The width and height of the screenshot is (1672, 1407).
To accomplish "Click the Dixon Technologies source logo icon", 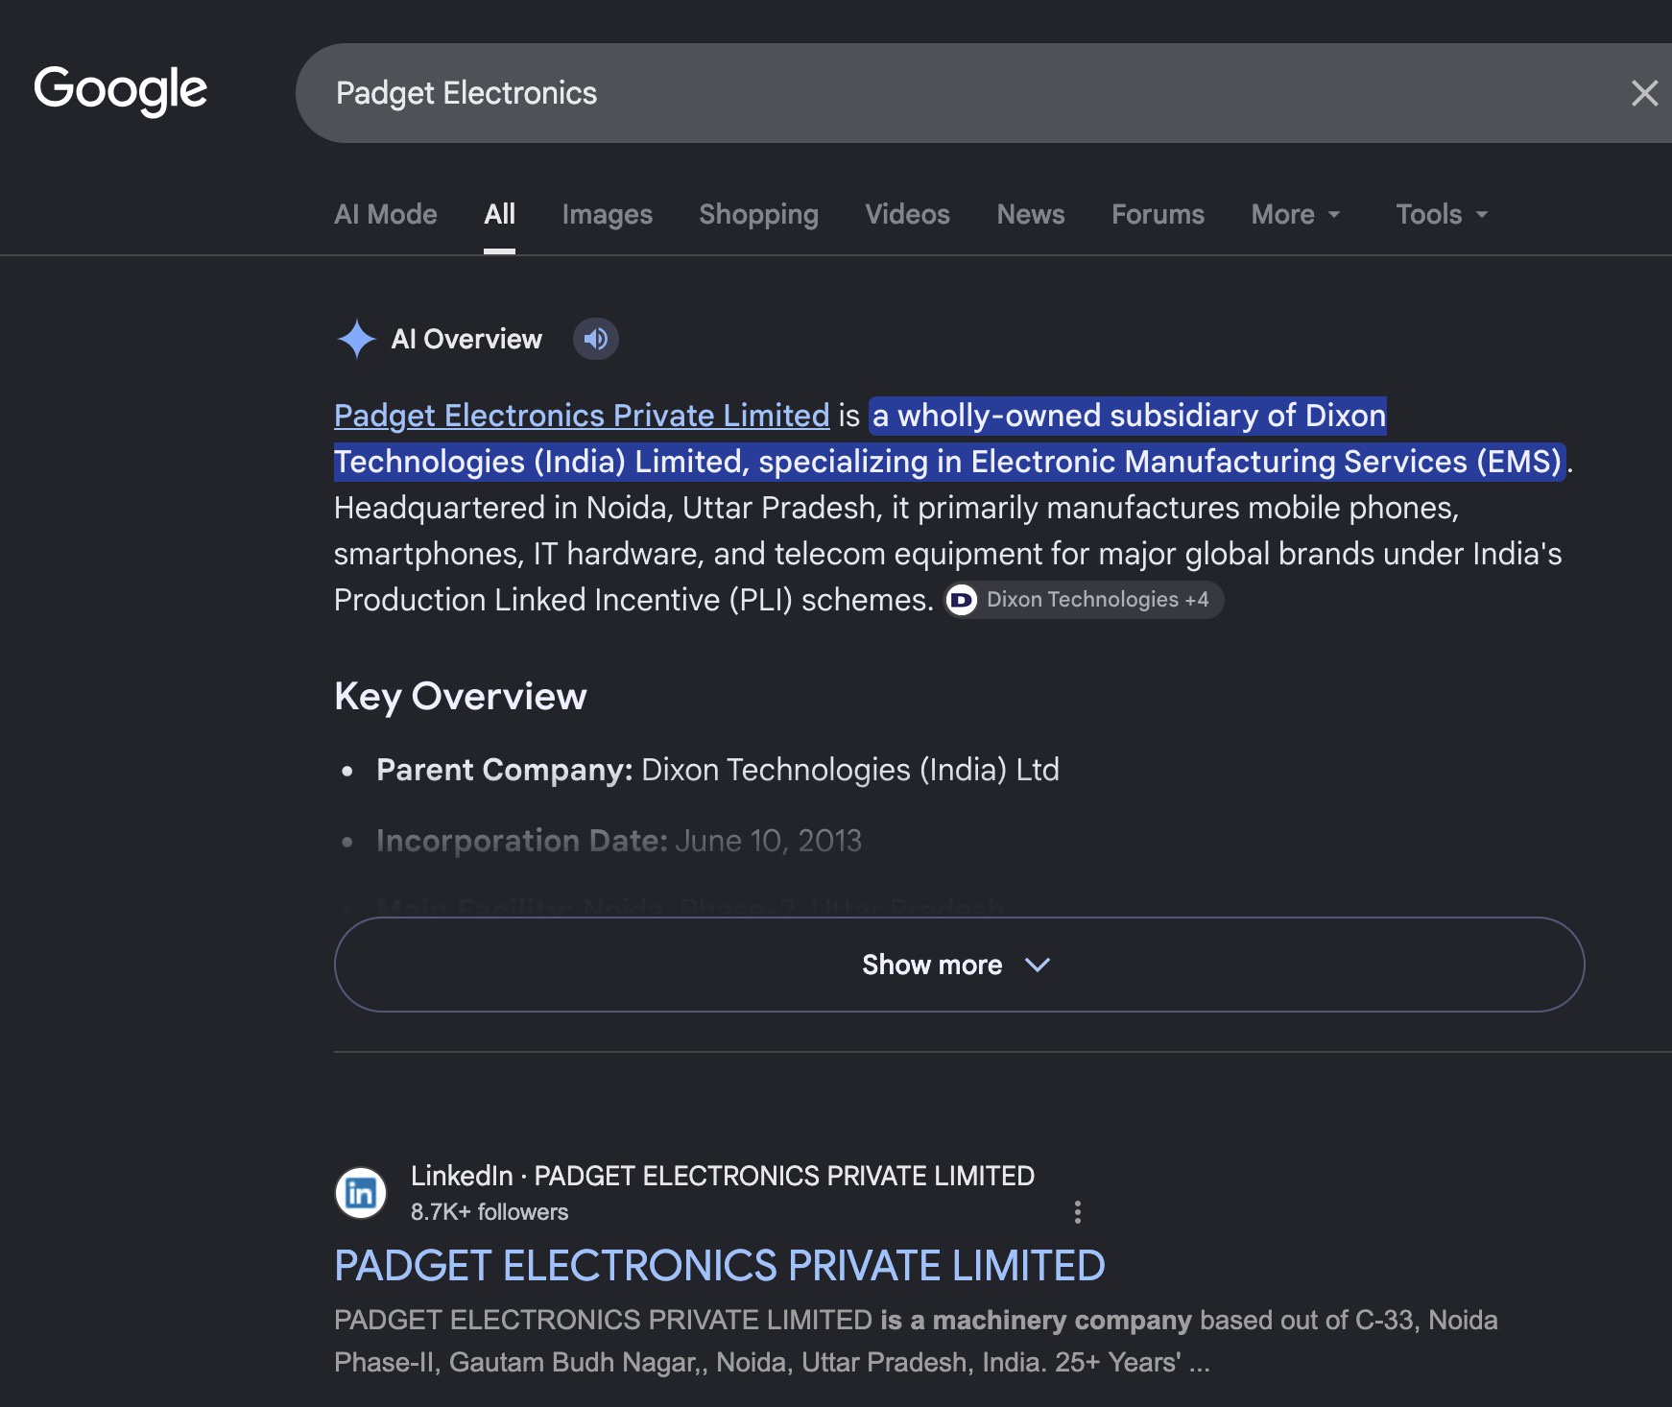I will [x=961, y=600].
